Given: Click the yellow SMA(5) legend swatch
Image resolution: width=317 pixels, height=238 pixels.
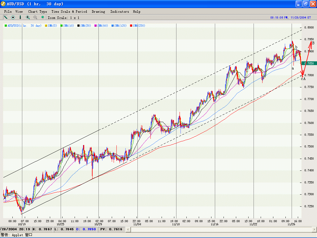Looking at the screenshot, I should click(x=46, y=26).
